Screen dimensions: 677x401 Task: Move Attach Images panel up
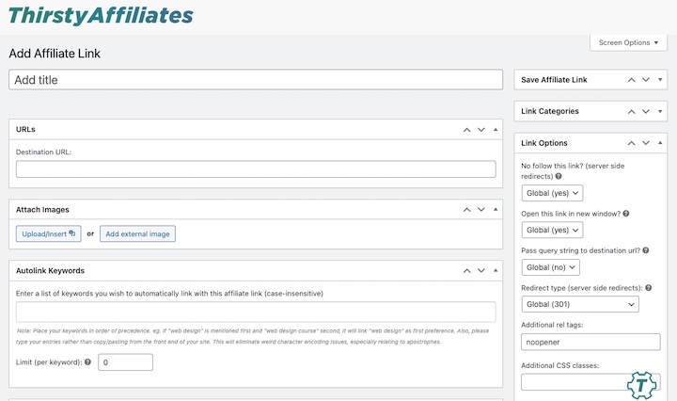click(466, 210)
